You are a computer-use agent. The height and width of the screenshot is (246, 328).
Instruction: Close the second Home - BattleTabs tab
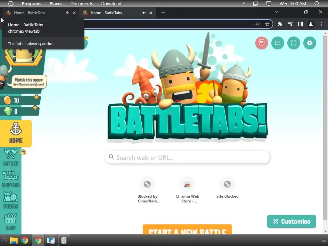(151, 13)
